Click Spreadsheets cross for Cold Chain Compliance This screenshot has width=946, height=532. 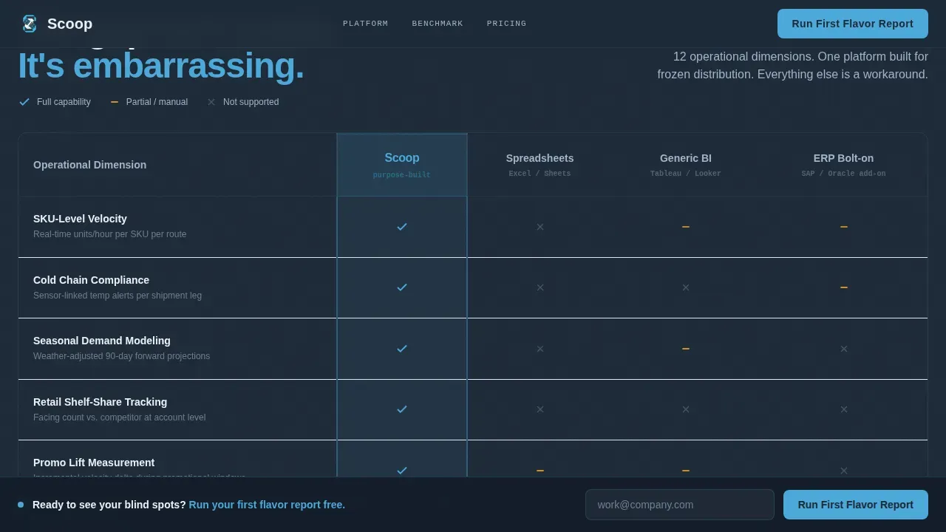tap(540, 287)
